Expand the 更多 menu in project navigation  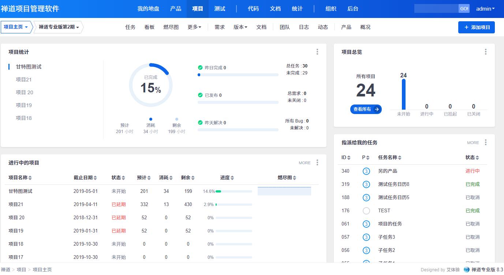pos(194,27)
